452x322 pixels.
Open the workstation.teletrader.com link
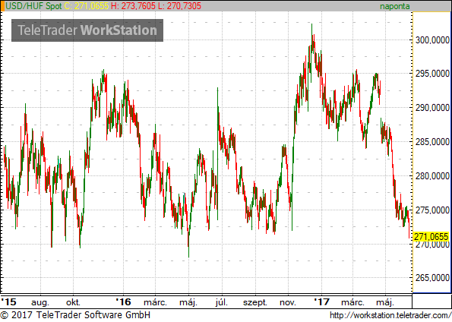(x=390, y=315)
